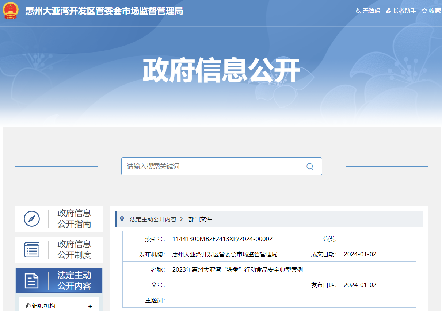Click the breadcrumb chevron arrow

click(182, 219)
